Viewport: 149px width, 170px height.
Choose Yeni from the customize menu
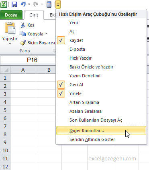point(101,23)
